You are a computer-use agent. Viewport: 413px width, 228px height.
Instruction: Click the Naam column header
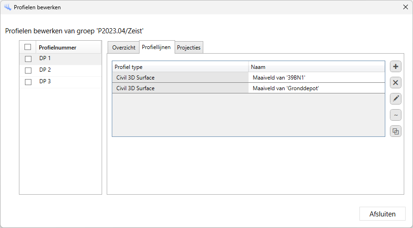pos(316,67)
